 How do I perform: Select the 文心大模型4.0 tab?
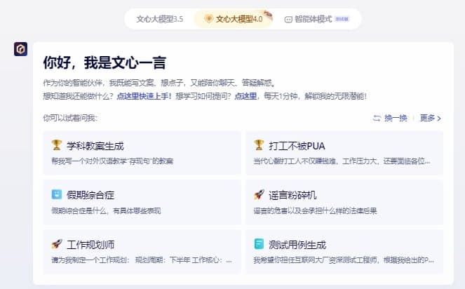(x=234, y=19)
